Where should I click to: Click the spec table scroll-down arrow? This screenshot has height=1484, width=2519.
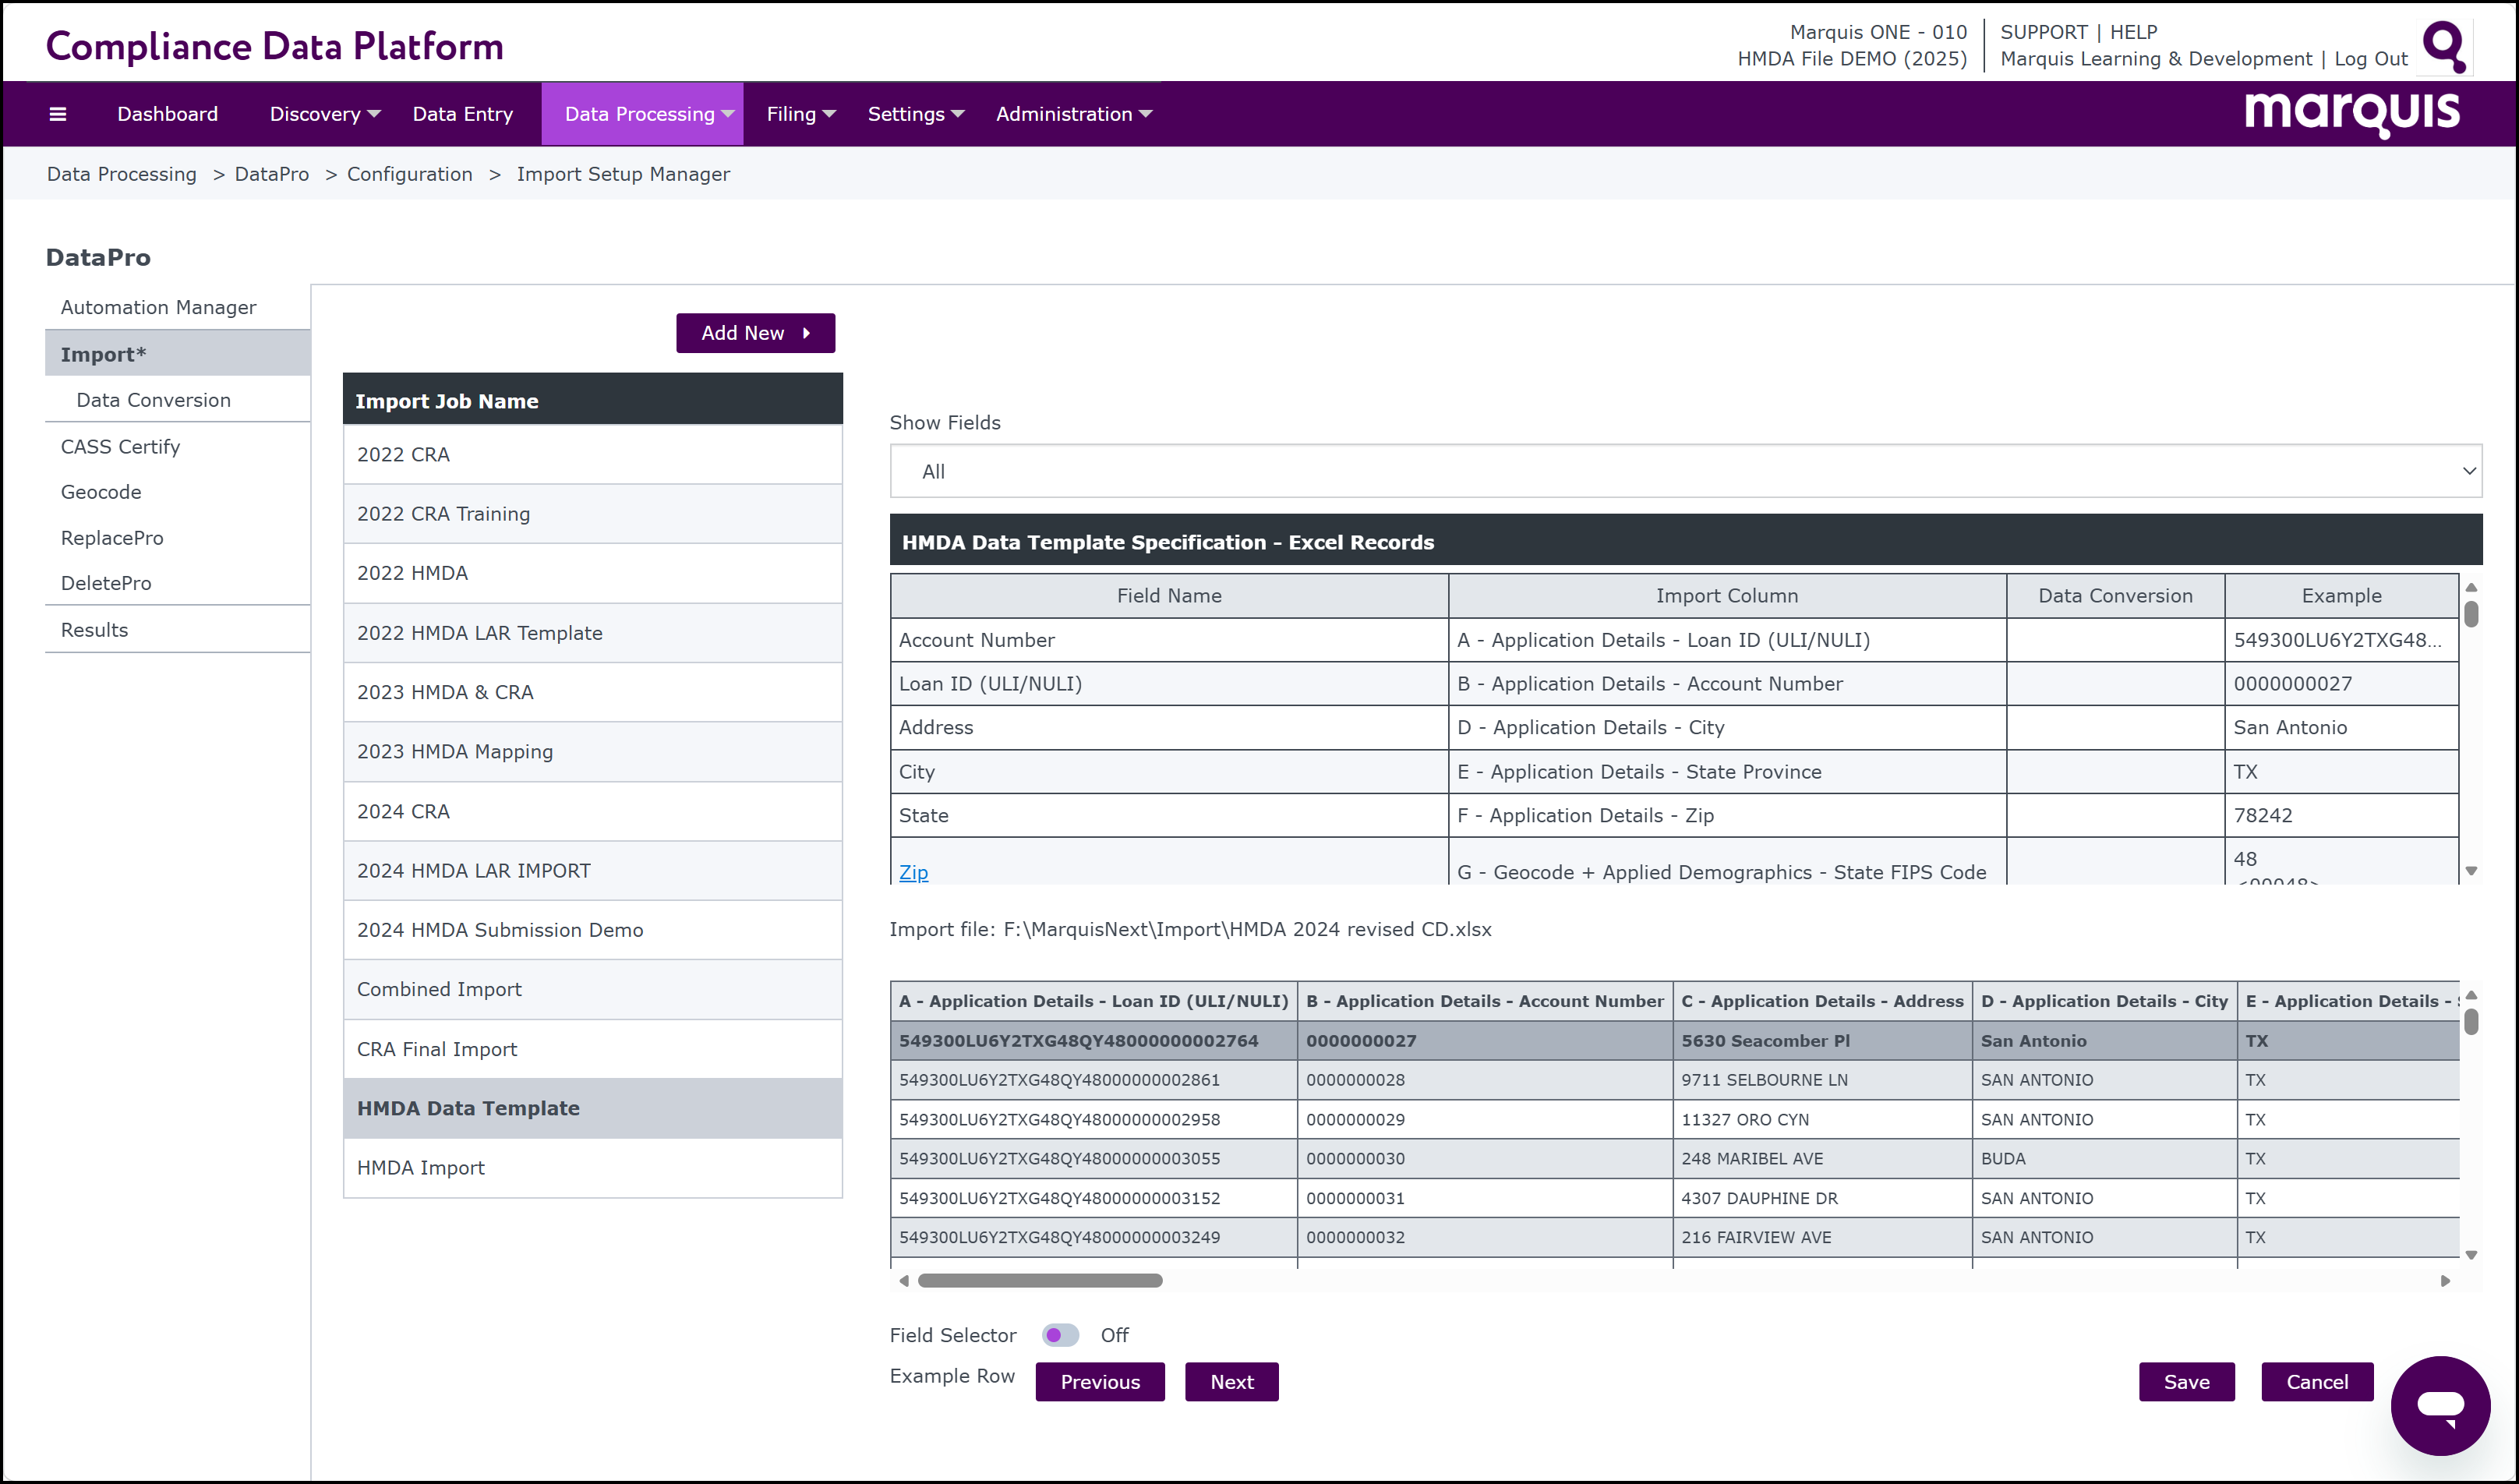(2471, 871)
